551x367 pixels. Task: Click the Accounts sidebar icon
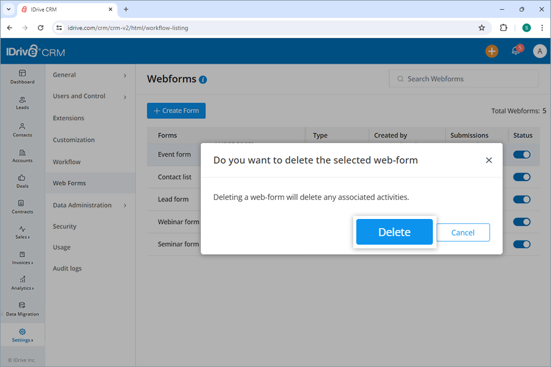22,154
